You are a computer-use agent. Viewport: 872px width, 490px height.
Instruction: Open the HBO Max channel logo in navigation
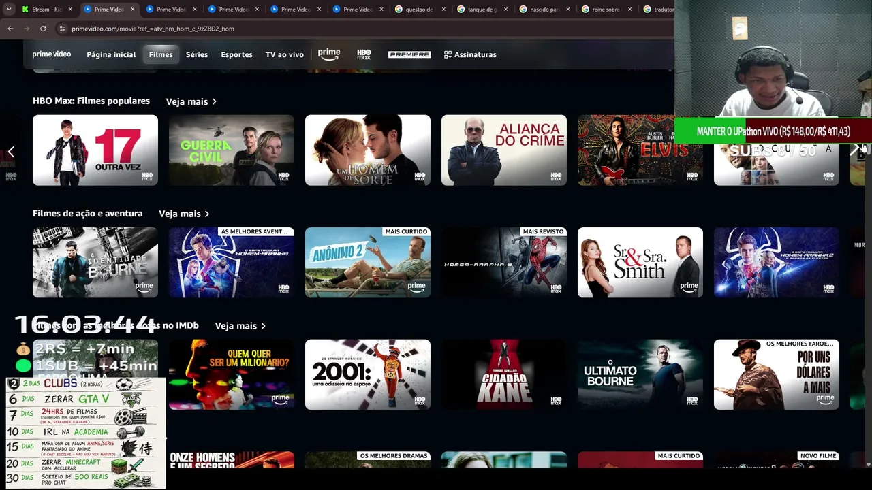[364, 54]
